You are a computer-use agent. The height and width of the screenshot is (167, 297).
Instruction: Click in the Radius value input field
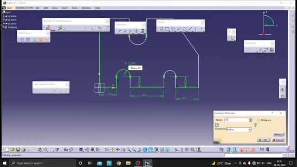point(236,120)
